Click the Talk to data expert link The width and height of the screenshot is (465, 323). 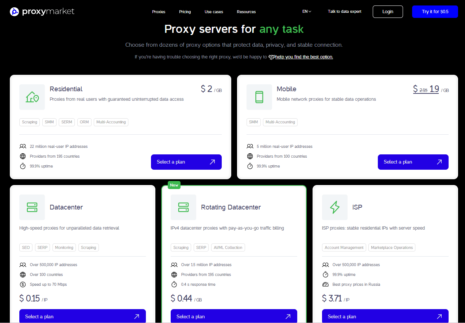point(345,12)
